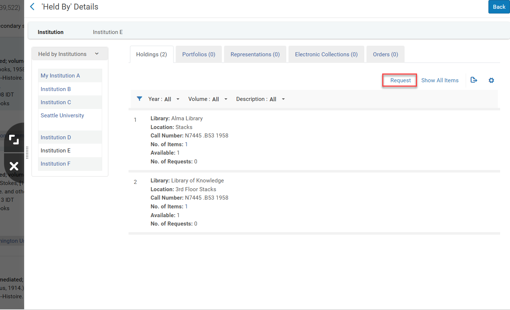Switch to the Portfolios (0) tab

(x=199, y=54)
